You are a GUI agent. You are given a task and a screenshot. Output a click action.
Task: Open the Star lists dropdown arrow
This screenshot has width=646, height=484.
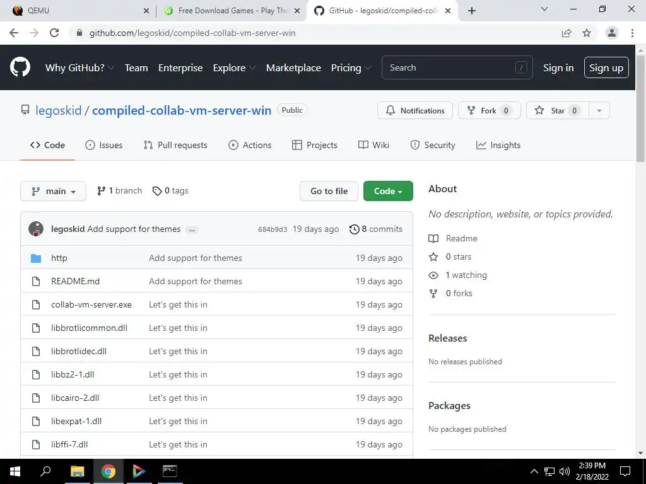599,110
